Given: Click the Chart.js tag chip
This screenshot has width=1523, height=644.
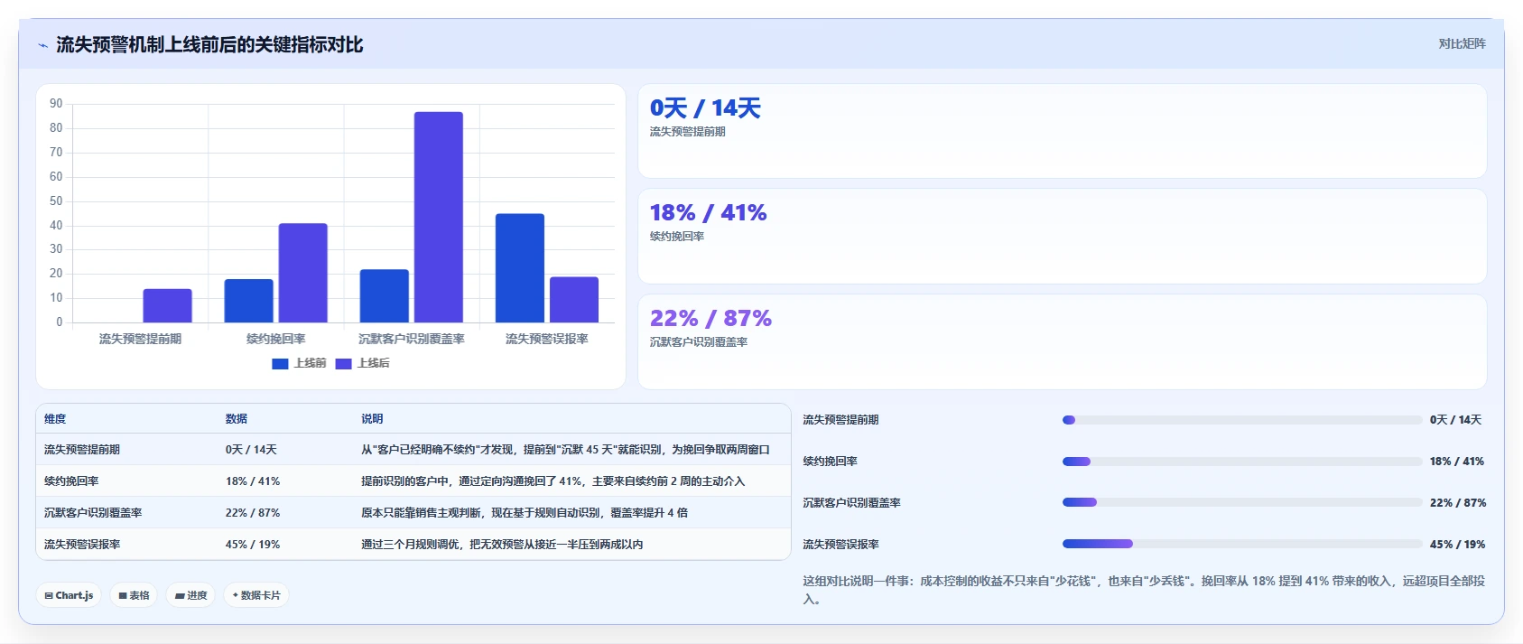Looking at the screenshot, I should [x=70, y=595].
